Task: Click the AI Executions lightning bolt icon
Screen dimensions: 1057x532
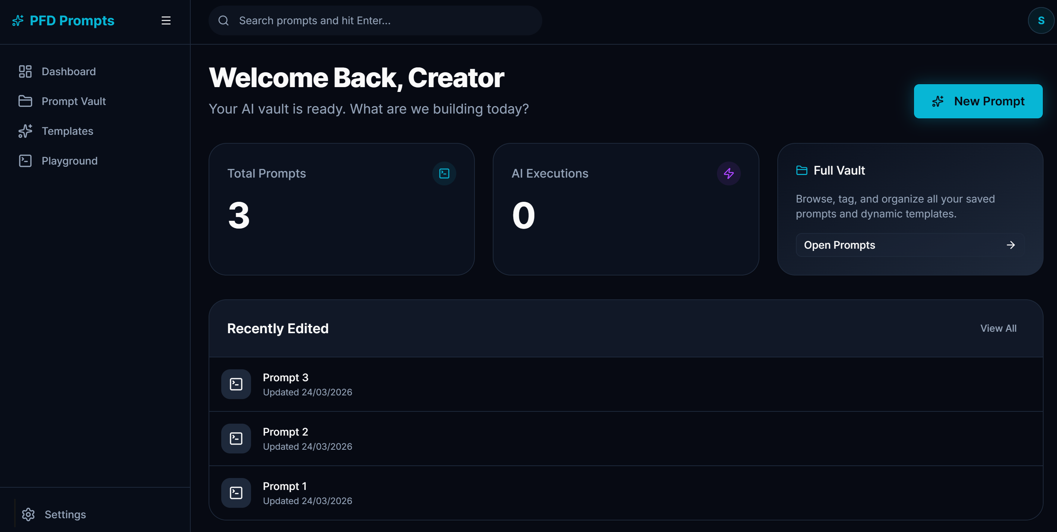Action: point(729,173)
